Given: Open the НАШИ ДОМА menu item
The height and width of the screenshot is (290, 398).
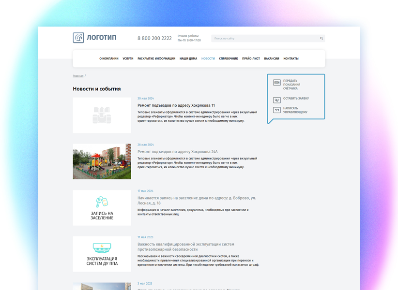Looking at the screenshot, I should coord(188,58).
